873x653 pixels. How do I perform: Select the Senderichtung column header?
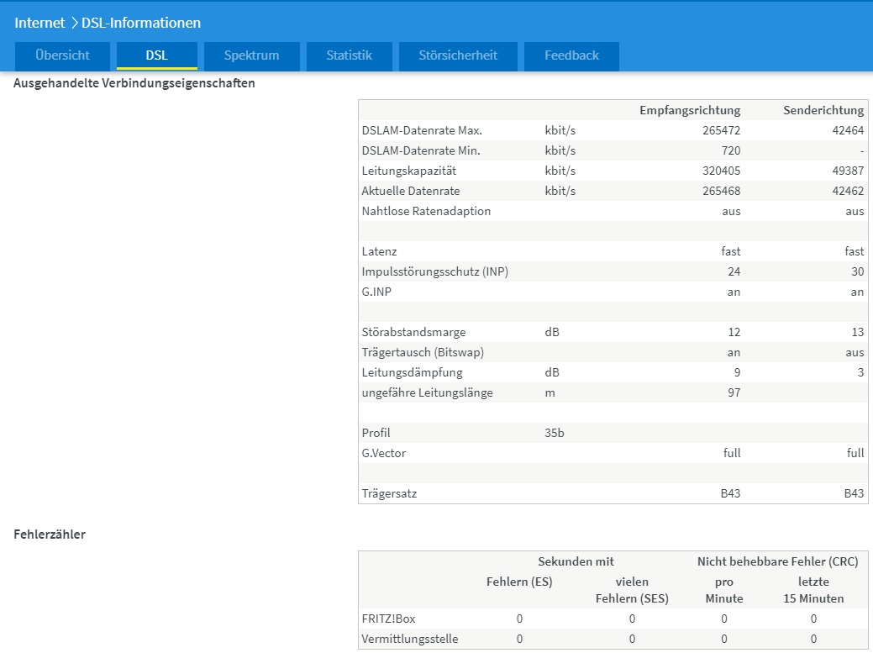coord(823,110)
